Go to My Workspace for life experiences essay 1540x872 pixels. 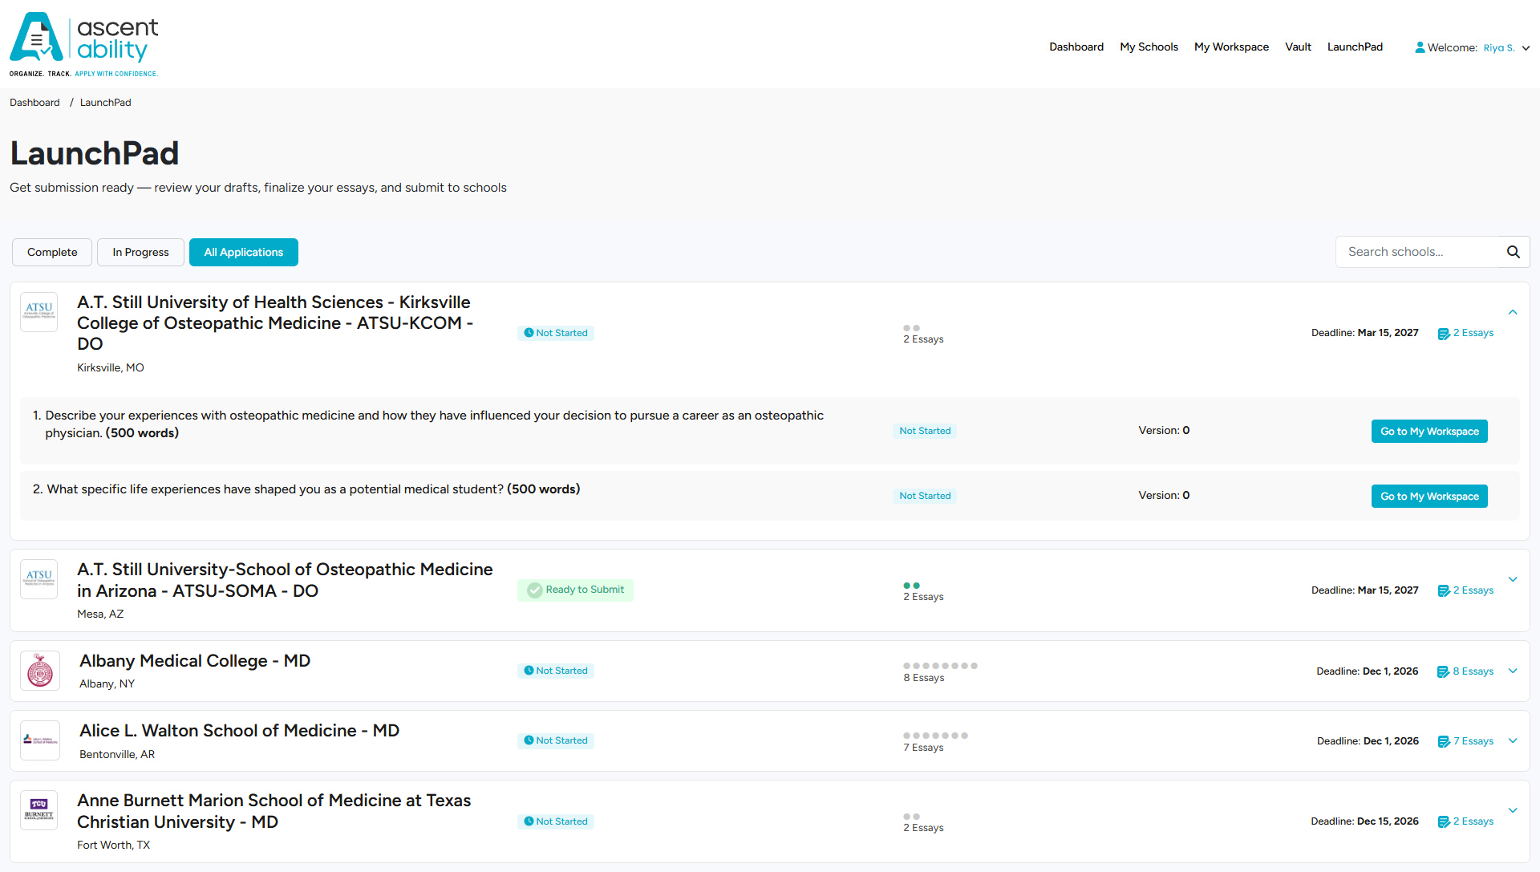point(1429,497)
